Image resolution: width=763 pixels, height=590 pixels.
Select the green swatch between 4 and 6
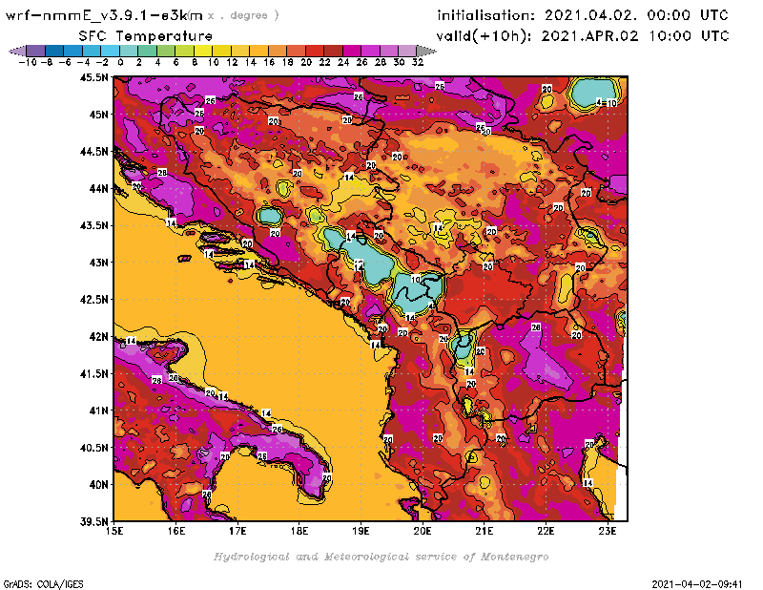tap(166, 51)
